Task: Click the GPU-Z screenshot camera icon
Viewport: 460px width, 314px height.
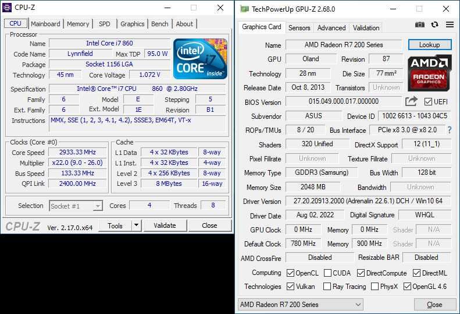Action: [420, 24]
